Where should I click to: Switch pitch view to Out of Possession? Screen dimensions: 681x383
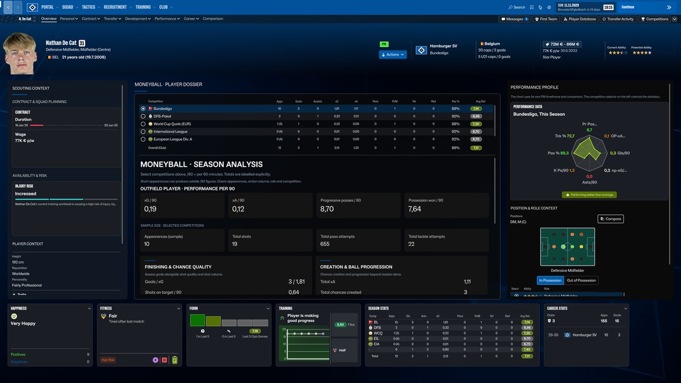click(x=582, y=280)
